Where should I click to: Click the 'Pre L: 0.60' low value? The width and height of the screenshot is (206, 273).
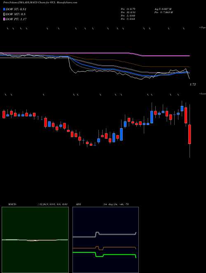click(128, 15)
